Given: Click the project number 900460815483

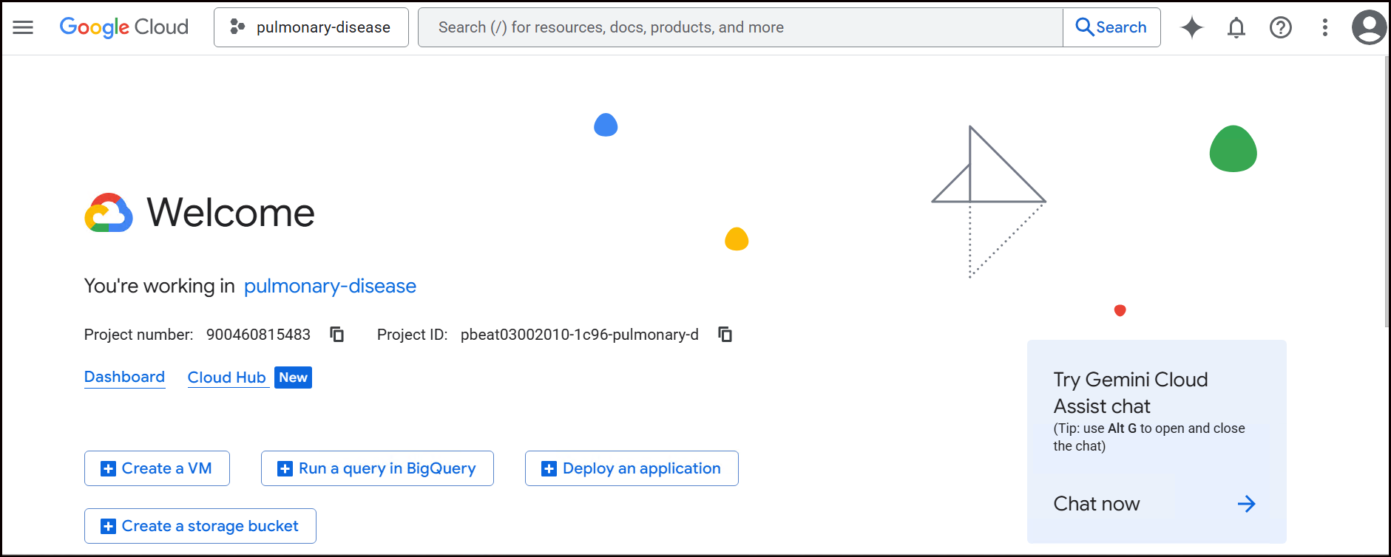Looking at the screenshot, I should pyautogui.click(x=258, y=335).
